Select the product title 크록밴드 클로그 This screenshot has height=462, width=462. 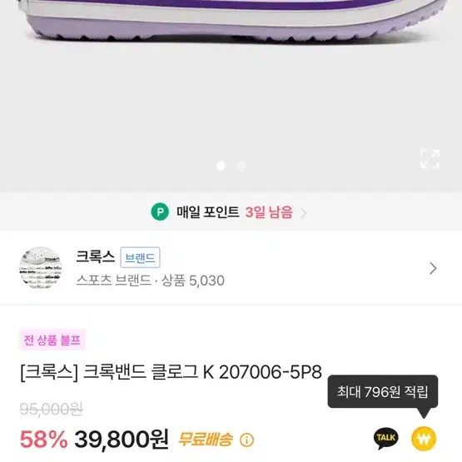(141, 372)
